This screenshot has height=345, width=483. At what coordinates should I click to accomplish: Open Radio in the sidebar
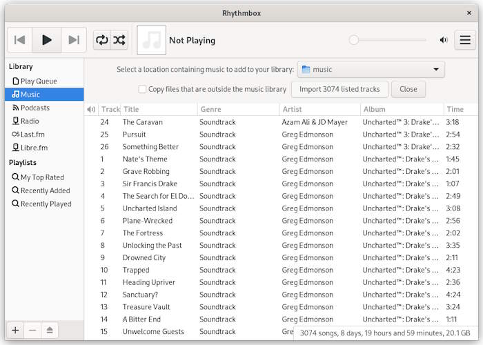tap(44, 121)
